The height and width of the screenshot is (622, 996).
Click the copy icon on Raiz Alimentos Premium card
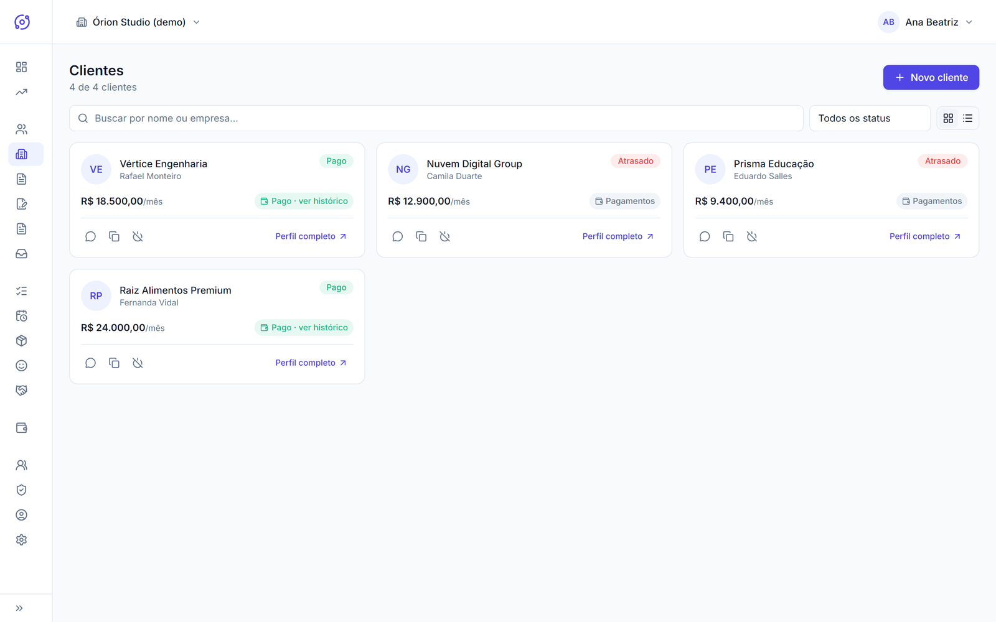pos(115,363)
